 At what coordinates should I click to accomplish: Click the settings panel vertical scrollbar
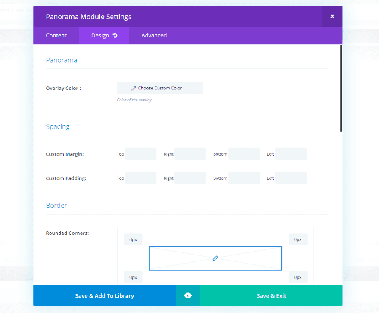point(341,88)
